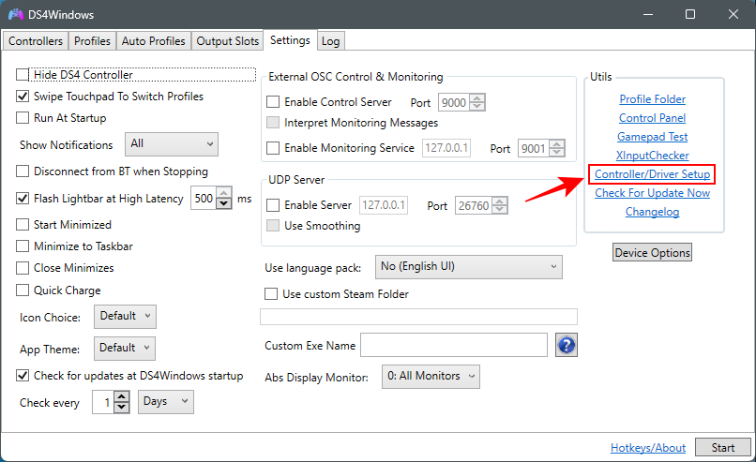The width and height of the screenshot is (756, 462).
Task: Open the Abs Display Monitor dropdown
Action: (x=431, y=376)
